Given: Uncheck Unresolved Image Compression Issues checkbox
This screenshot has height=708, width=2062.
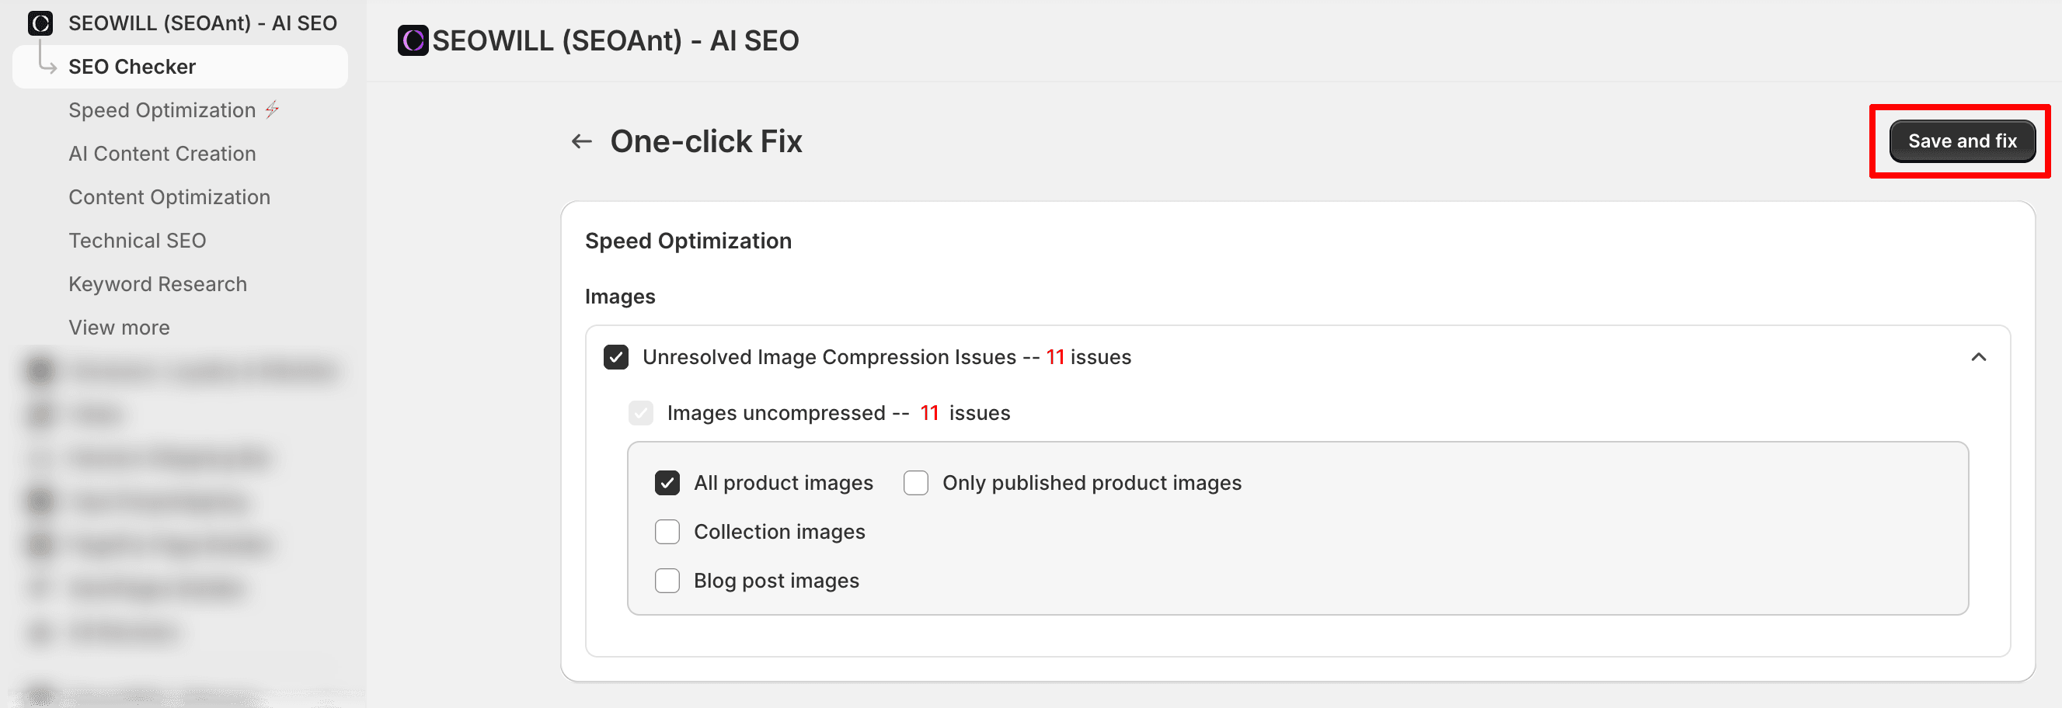Looking at the screenshot, I should pos(615,357).
